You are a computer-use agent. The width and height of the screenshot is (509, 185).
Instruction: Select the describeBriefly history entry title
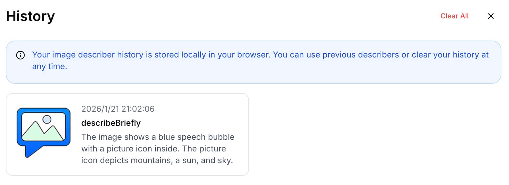point(111,123)
